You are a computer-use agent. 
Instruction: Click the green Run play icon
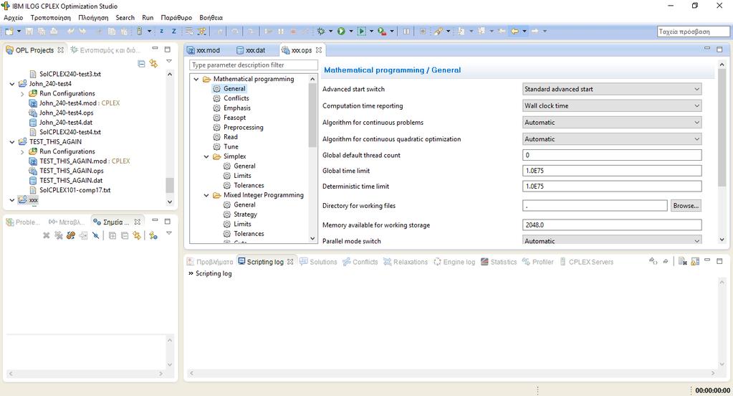[341, 32]
